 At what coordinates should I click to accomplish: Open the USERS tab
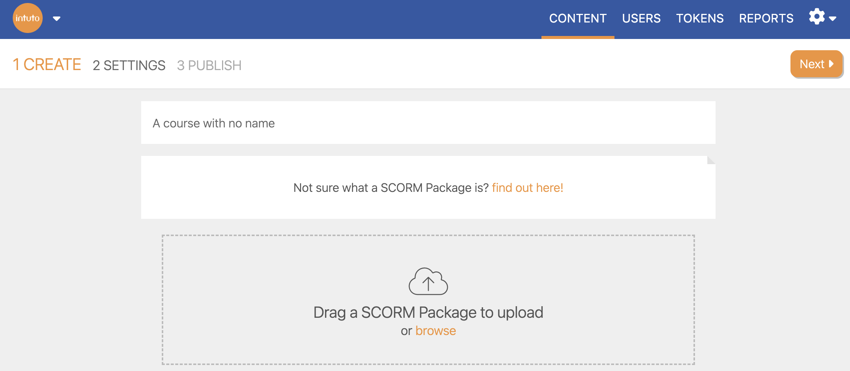click(x=641, y=18)
